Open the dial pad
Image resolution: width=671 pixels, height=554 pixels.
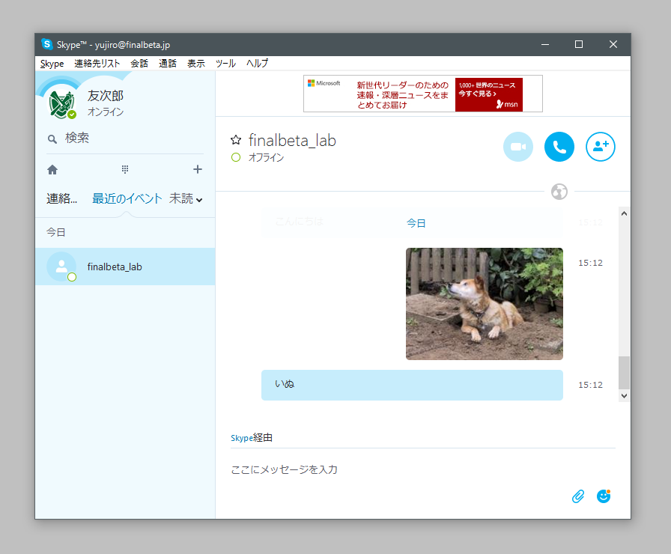[125, 169]
